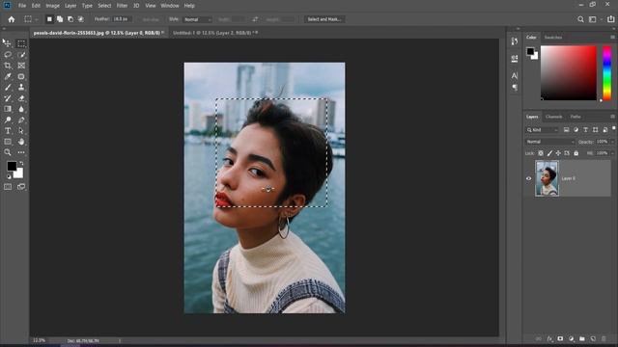Image resolution: width=618 pixels, height=347 pixels.
Task: Click the Home icon in options bar
Action: click(x=12, y=19)
